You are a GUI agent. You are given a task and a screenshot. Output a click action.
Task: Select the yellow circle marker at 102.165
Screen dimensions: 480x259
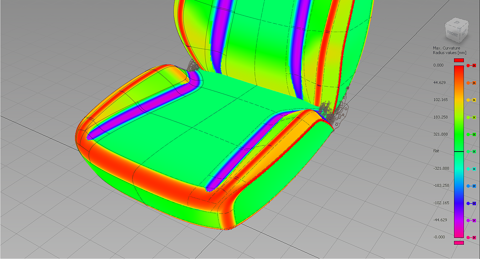coord(468,100)
